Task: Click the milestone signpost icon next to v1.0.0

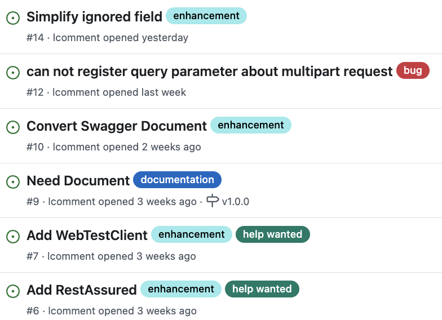Action: (x=213, y=201)
